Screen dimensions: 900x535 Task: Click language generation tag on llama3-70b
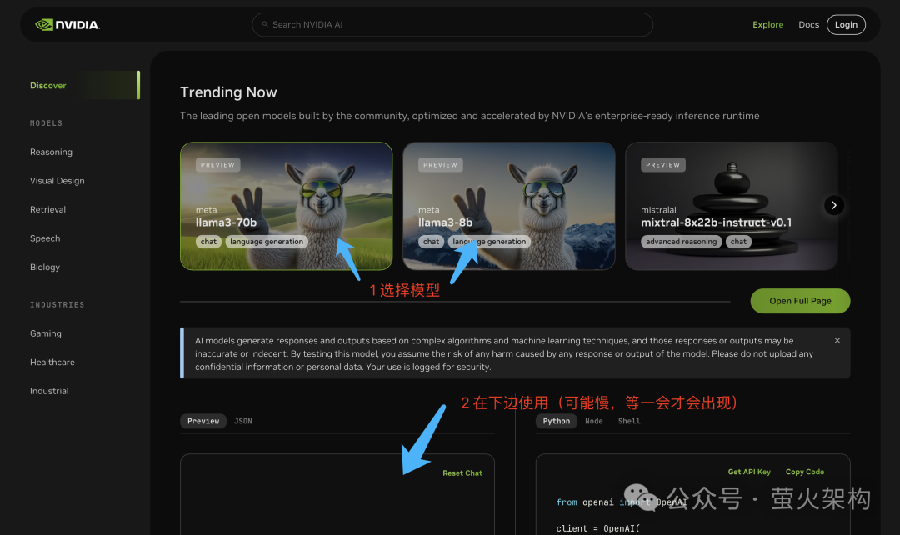tap(267, 242)
